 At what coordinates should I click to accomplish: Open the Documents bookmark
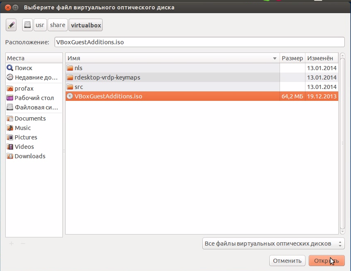point(34,118)
